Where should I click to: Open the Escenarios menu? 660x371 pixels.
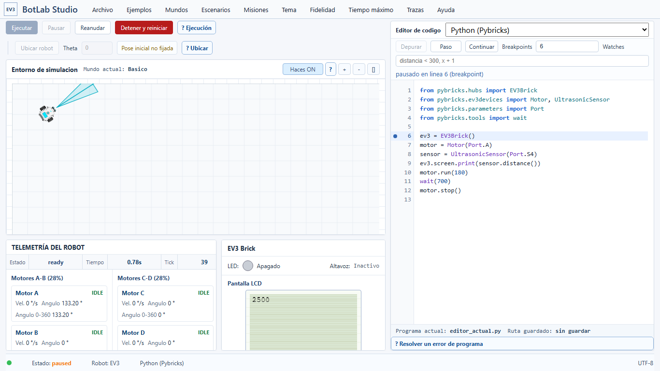pyautogui.click(x=216, y=10)
